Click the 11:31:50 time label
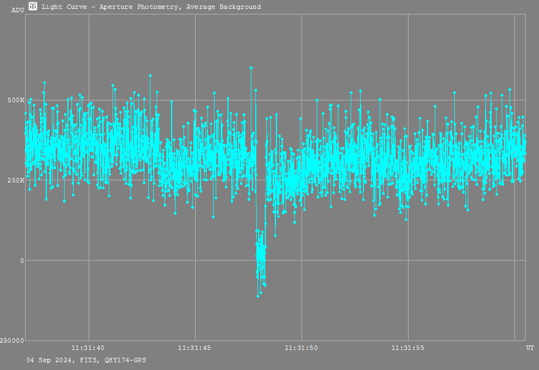 click(301, 348)
